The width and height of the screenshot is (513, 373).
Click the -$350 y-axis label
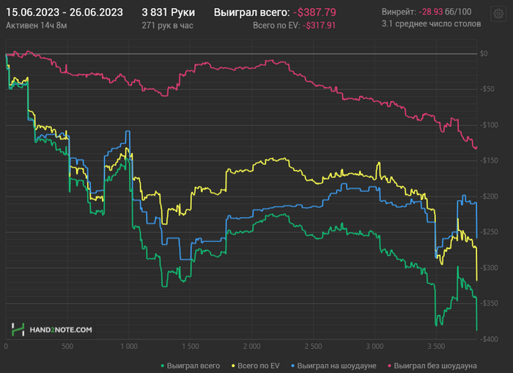(489, 303)
